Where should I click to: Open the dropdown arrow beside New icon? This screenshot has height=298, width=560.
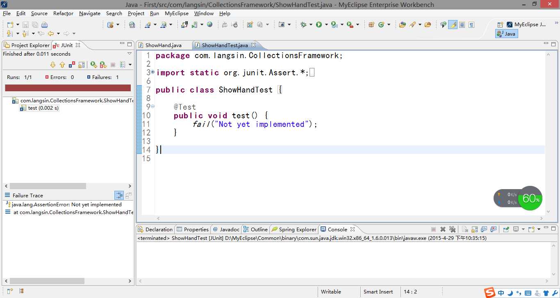pos(17,25)
